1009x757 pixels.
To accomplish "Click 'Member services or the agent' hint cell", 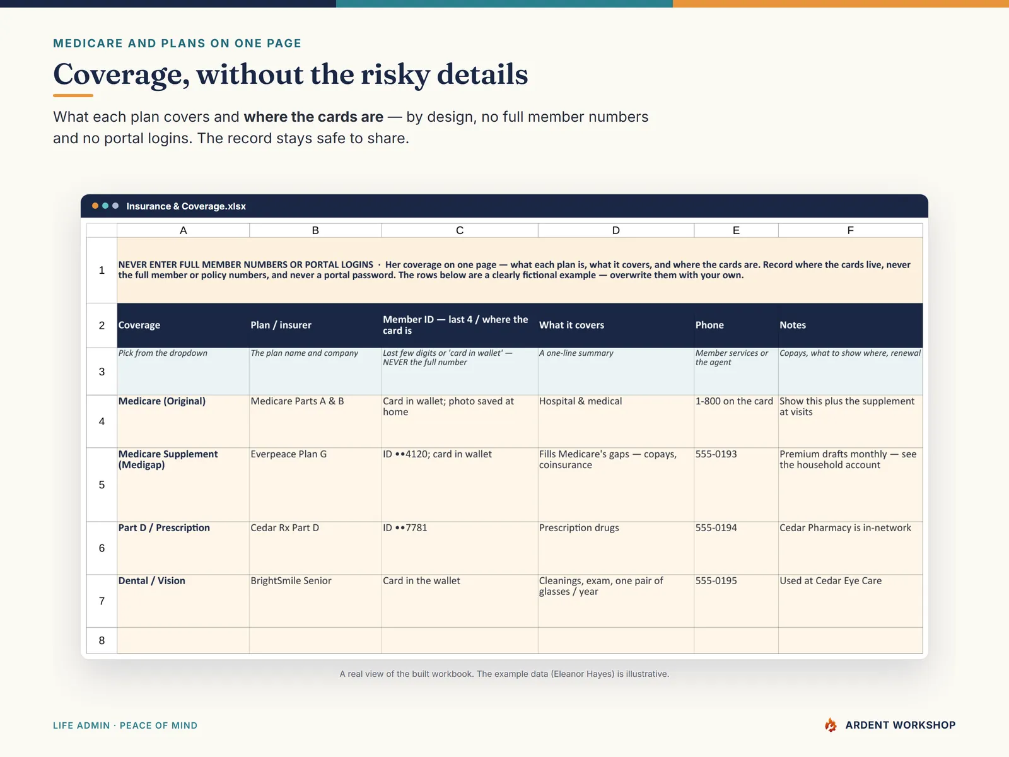I will (x=736, y=372).
